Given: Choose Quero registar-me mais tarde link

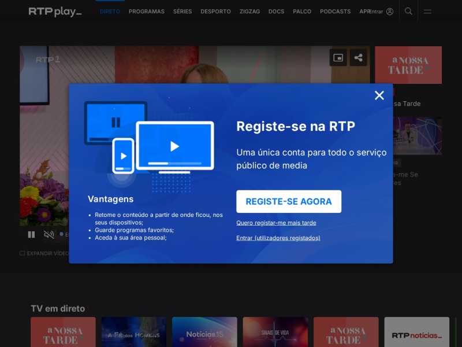Looking at the screenshot, I should coord(276,223).
